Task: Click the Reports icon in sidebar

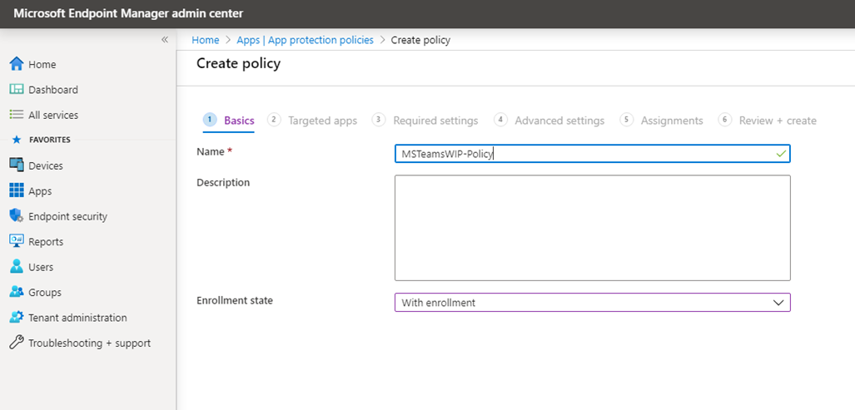Action: click(17, 241)
